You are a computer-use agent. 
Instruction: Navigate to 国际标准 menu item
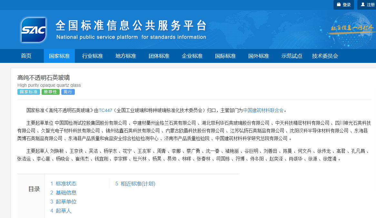225,56
